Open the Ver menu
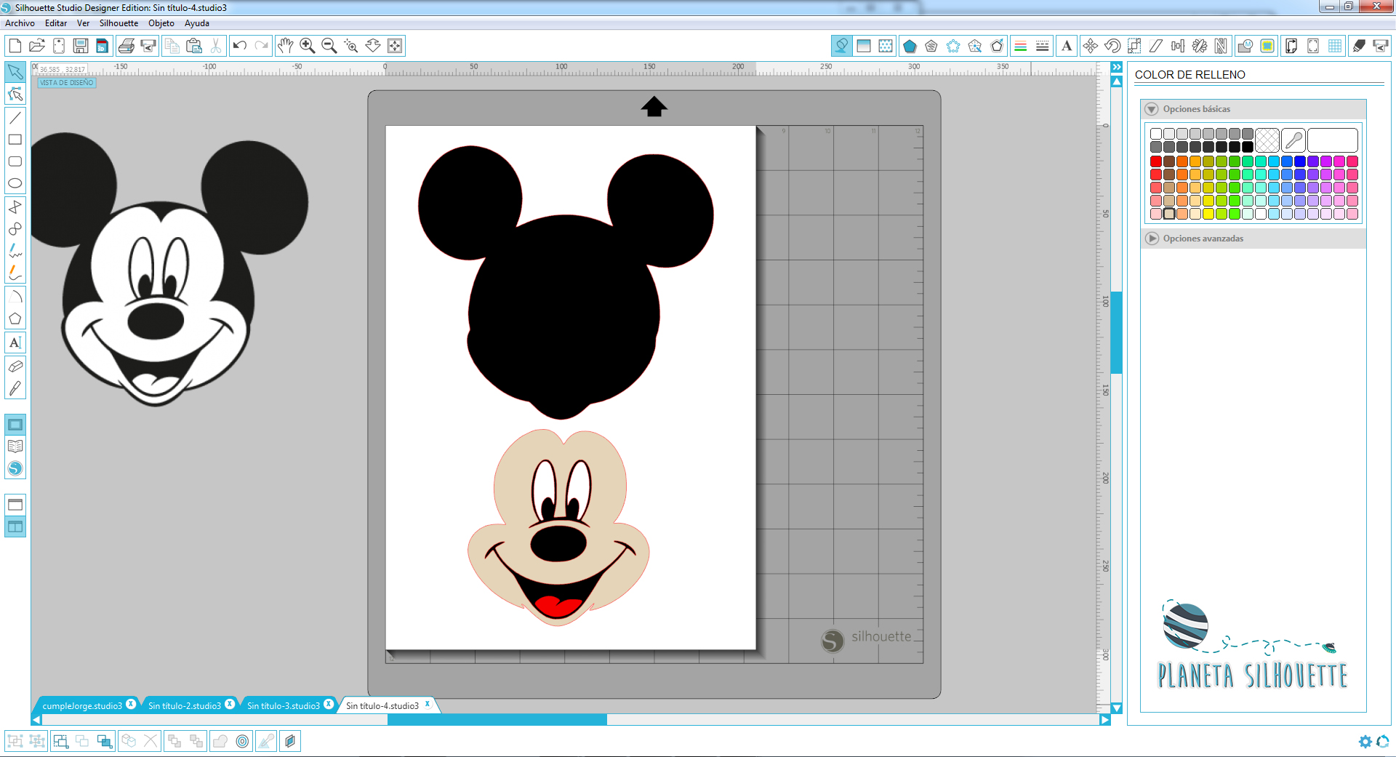This screenshot has height=757, width=1396. [84, 23]
